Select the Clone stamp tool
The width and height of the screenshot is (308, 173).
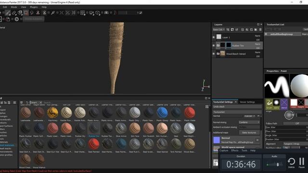click(x=38, y=13)
